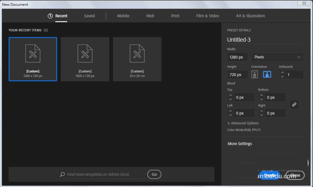
Task: Click the clock icon beside Recent
Action: click(50, 16)
